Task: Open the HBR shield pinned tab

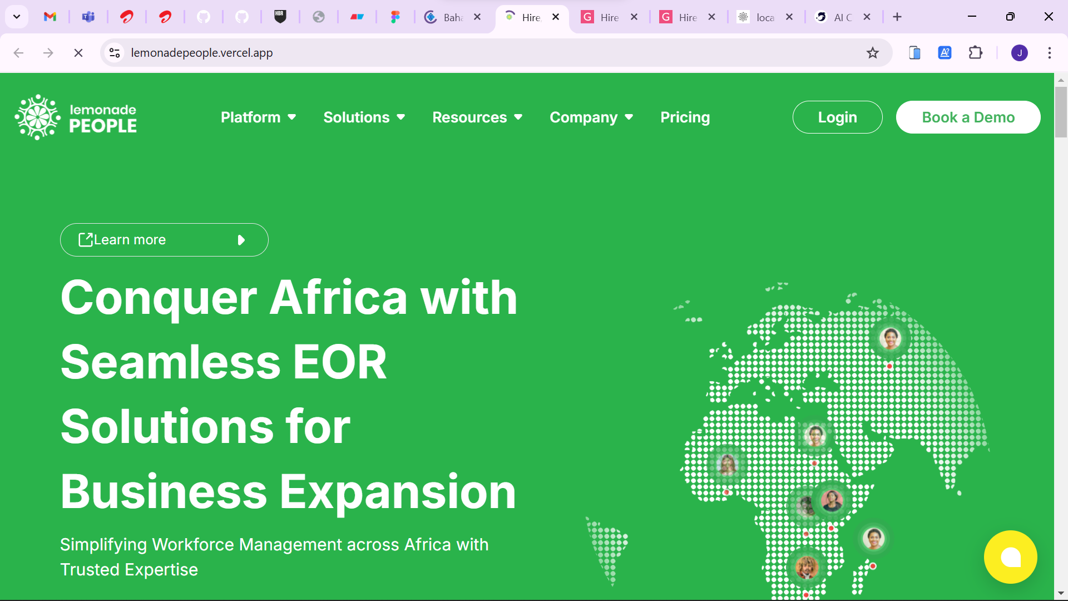Action: [280, 17]
